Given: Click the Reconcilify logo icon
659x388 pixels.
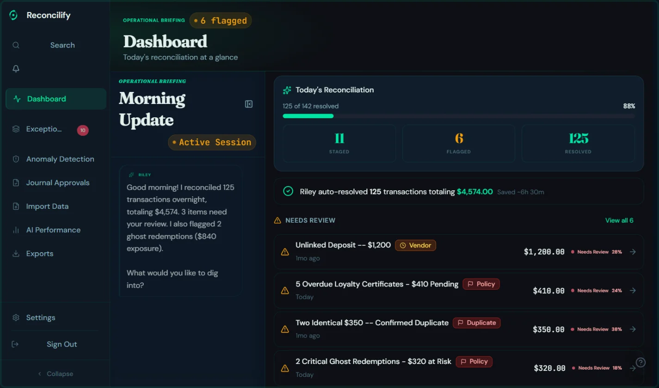Looking at the screenshot, I should (x=13, y=15).
